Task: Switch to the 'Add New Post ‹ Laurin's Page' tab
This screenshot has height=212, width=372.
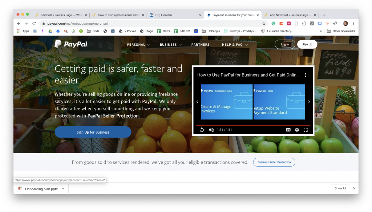Action: pos(290,15)
